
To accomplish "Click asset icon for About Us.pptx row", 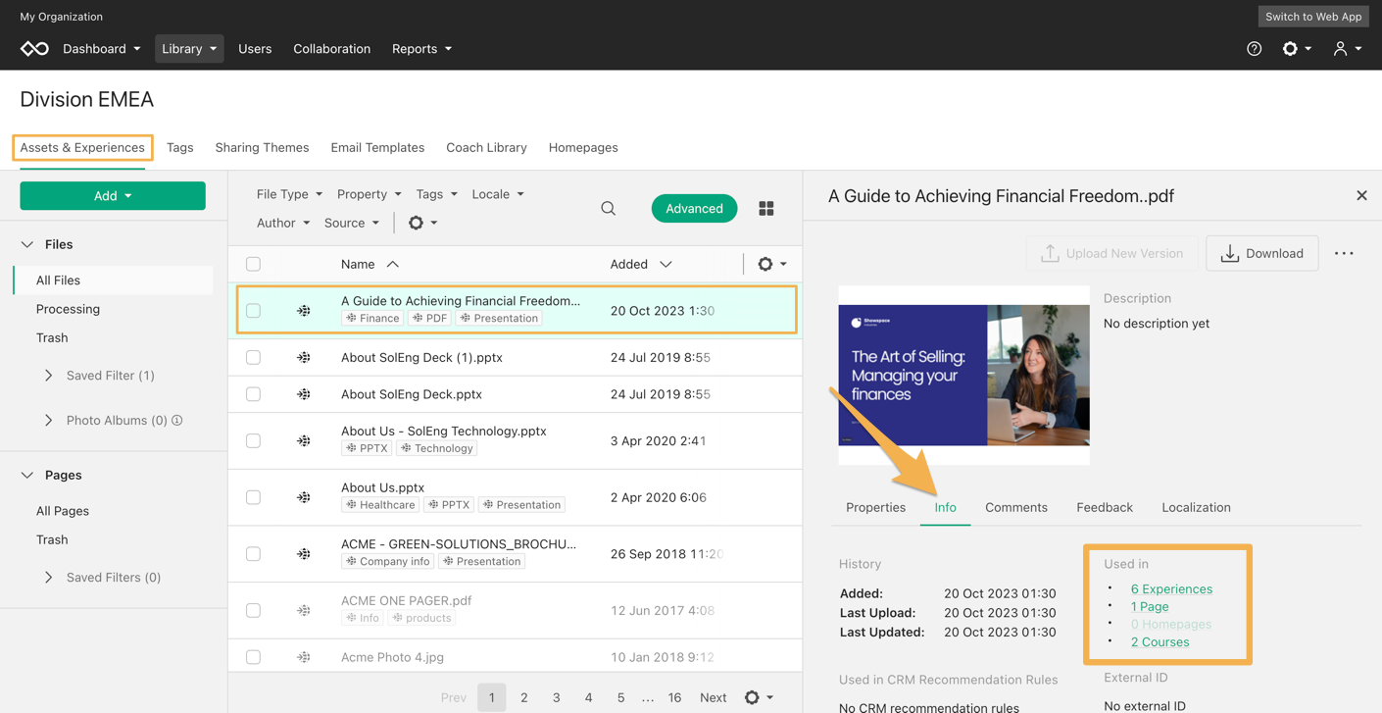I will coord(304,497).
